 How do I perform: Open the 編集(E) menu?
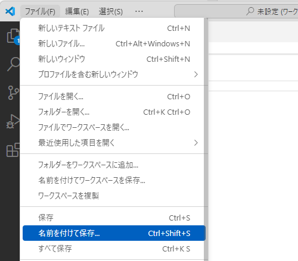77,11
